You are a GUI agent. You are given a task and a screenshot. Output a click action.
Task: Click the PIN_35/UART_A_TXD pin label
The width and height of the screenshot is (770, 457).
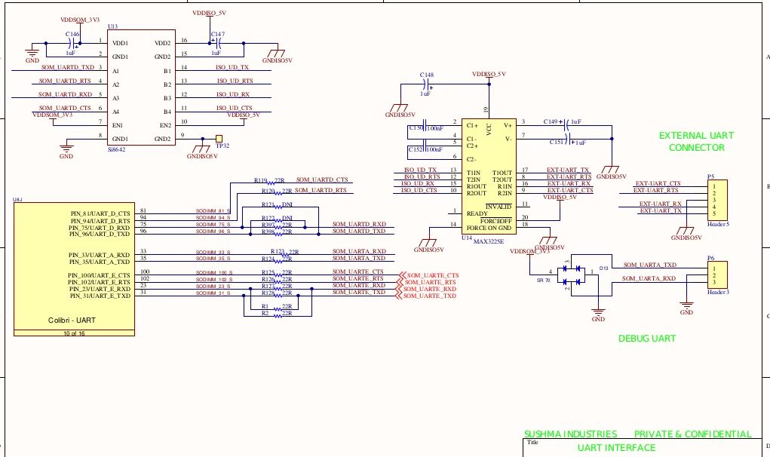(x=100, y=262)
